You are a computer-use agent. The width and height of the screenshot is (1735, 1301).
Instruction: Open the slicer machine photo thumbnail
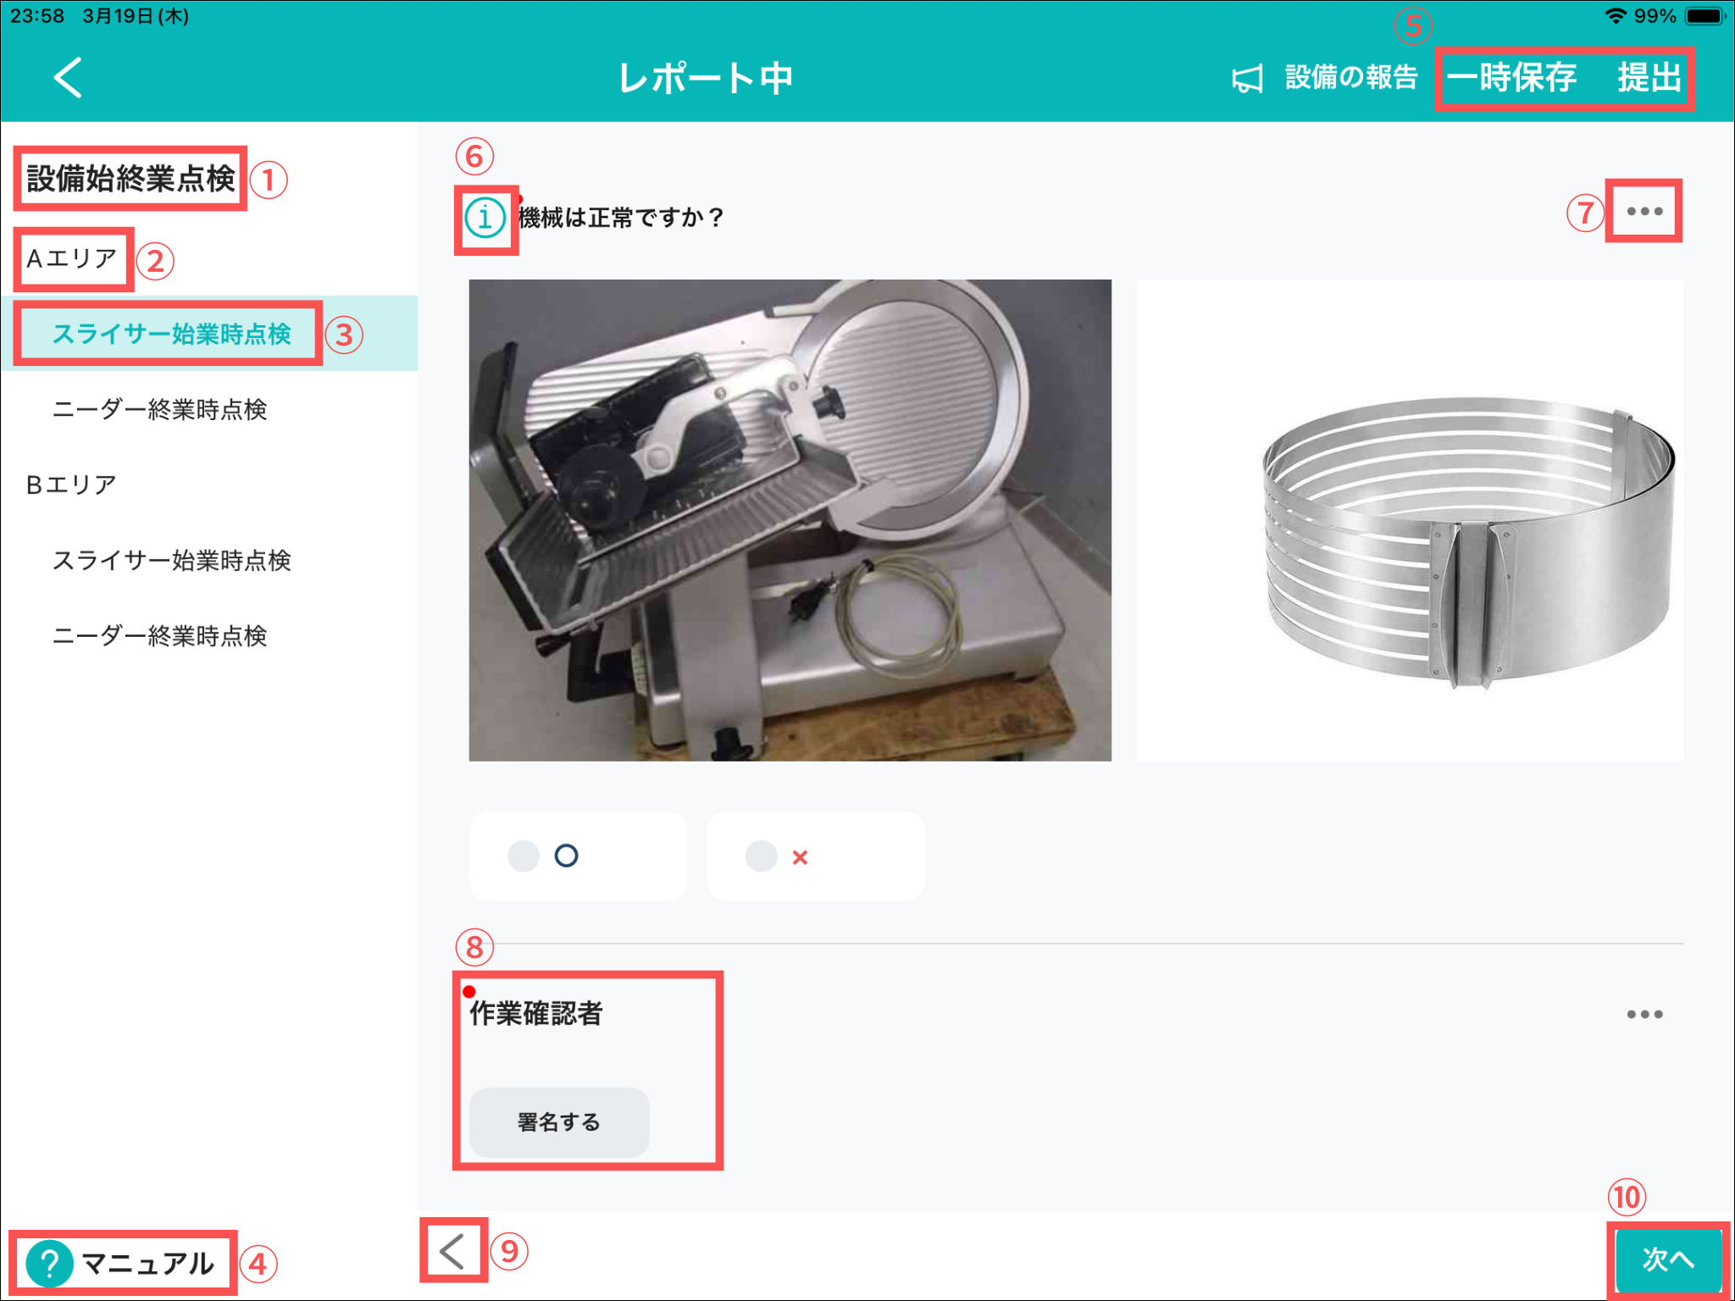[790, 520]
